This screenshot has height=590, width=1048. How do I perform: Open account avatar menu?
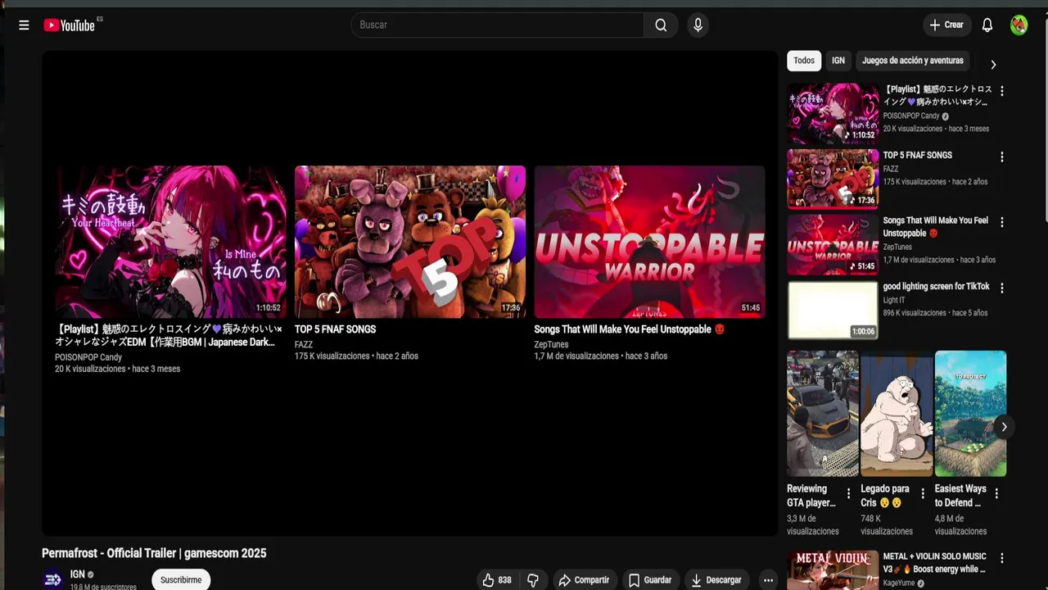1019,25
